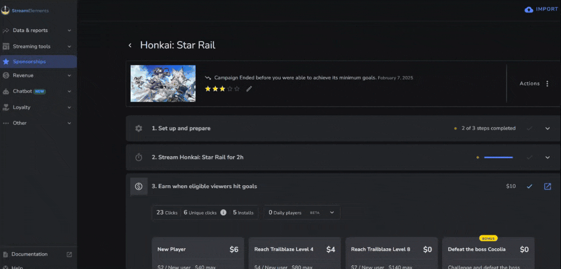Click the Data & reports chart icon
Image resolution: width=561 pixels, height=269 pixels.
coord(6,30)
